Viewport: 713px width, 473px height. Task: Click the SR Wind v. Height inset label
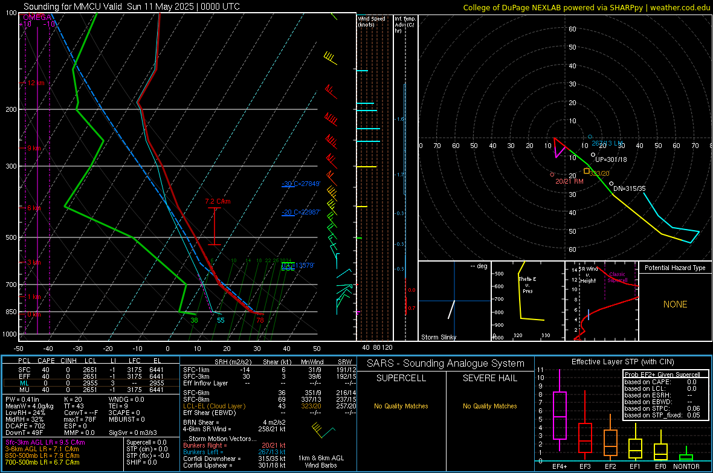(589, 275)
